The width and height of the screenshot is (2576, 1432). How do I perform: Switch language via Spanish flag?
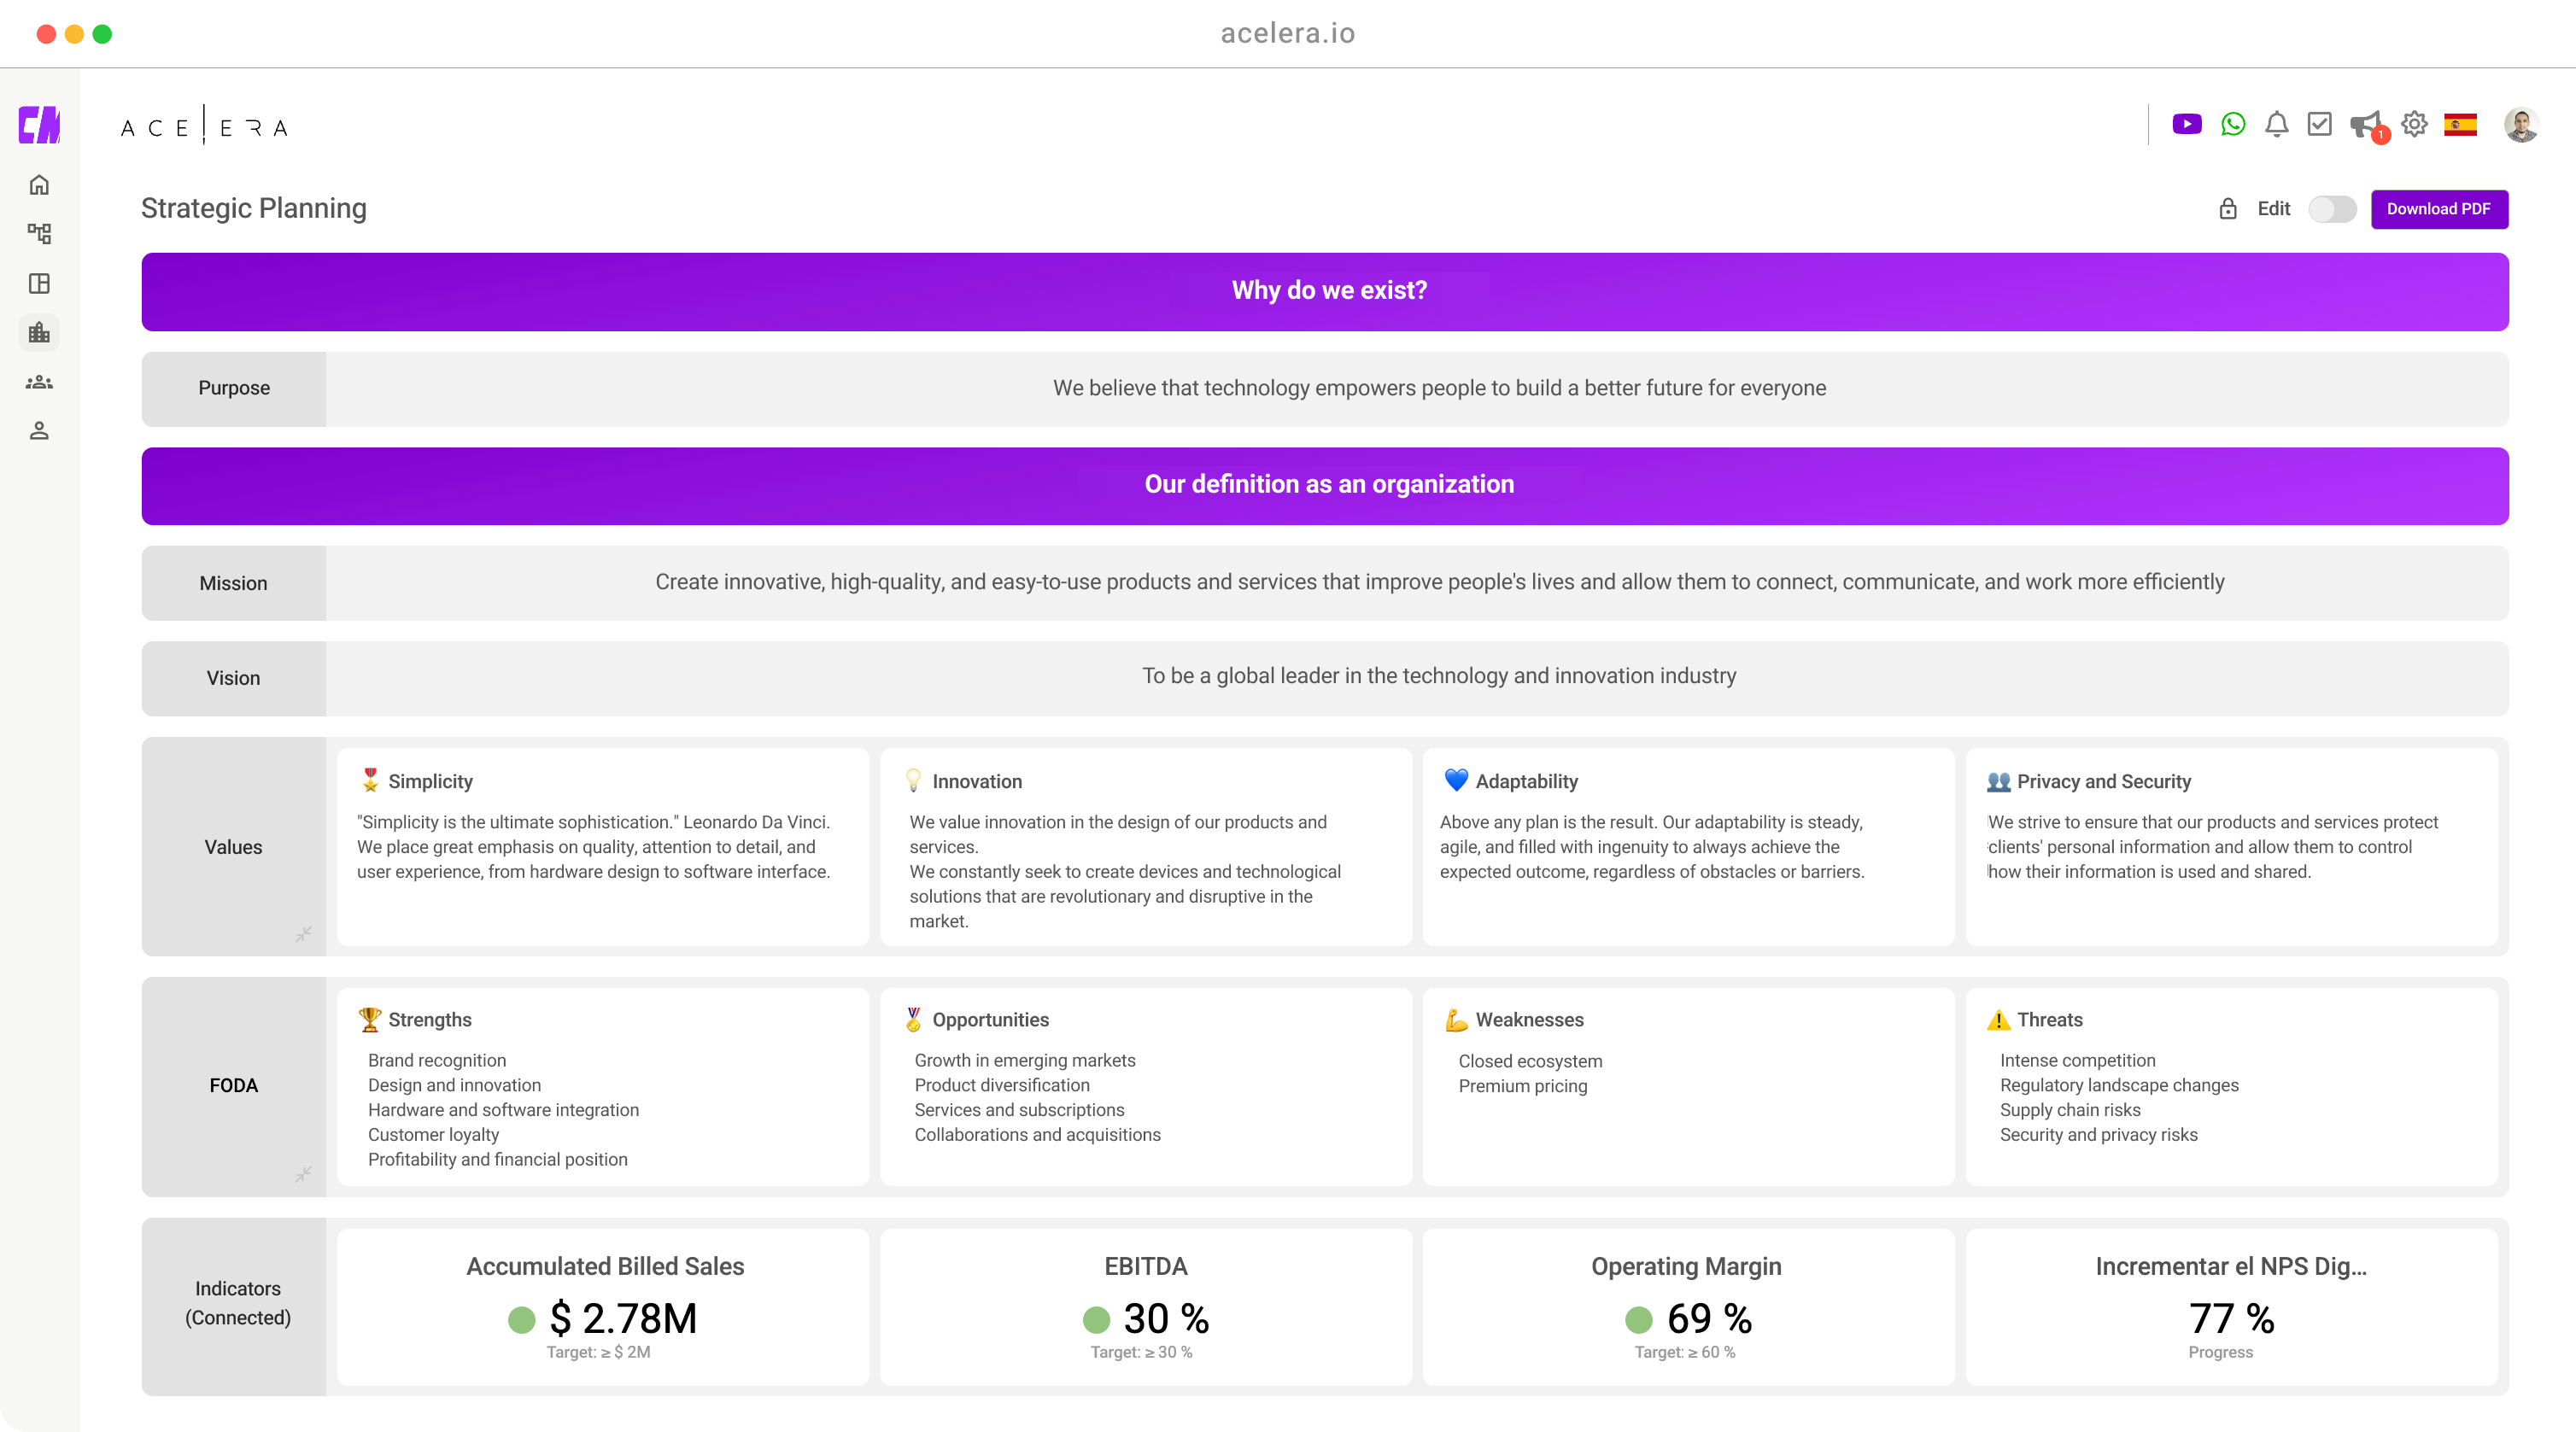[x=2460, y=124]
